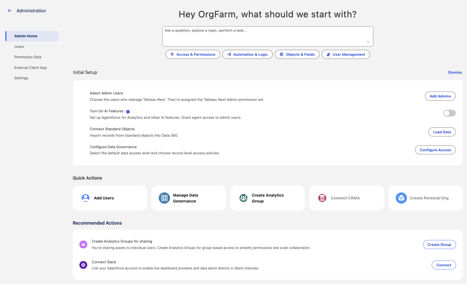Choose the User Management topic chip
Image resolution: width=467 pixels, height=284 pixels.
coord(346,55)
